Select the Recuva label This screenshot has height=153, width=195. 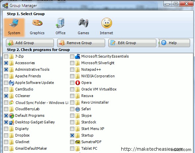point(87,96)
